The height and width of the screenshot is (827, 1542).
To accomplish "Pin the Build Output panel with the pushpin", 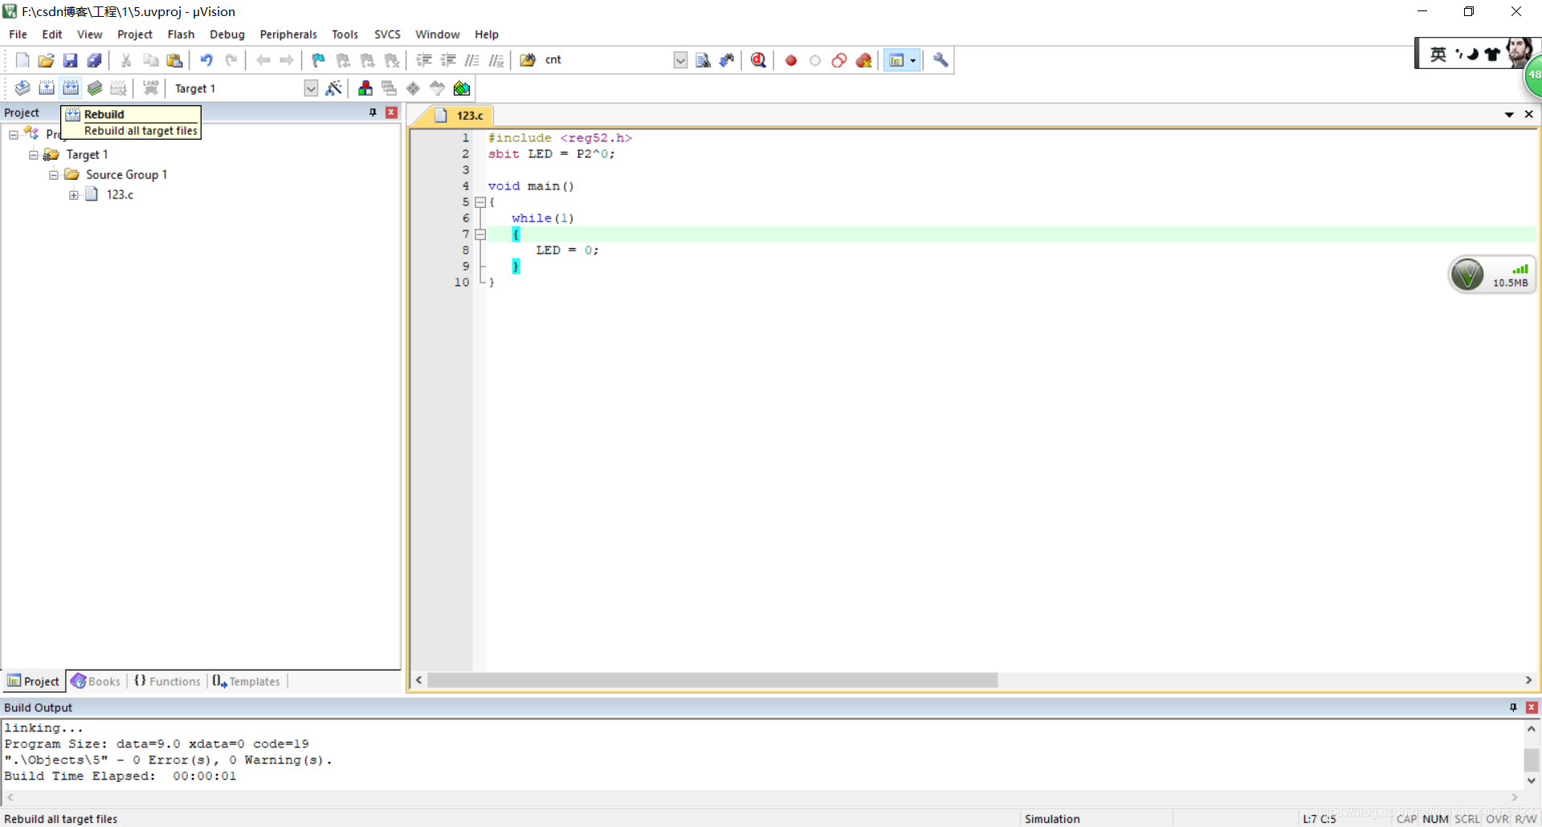I will point(1513,707).
